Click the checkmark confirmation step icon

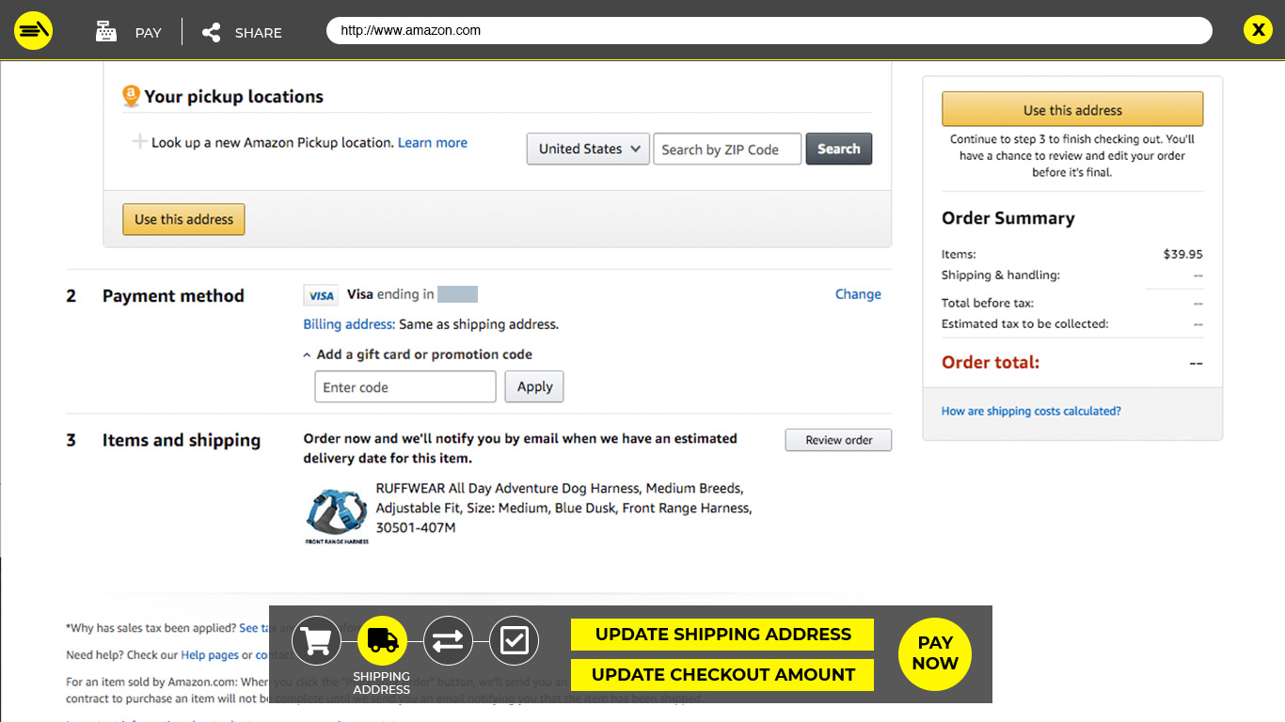pyautogui.click(x=514, y=641)
